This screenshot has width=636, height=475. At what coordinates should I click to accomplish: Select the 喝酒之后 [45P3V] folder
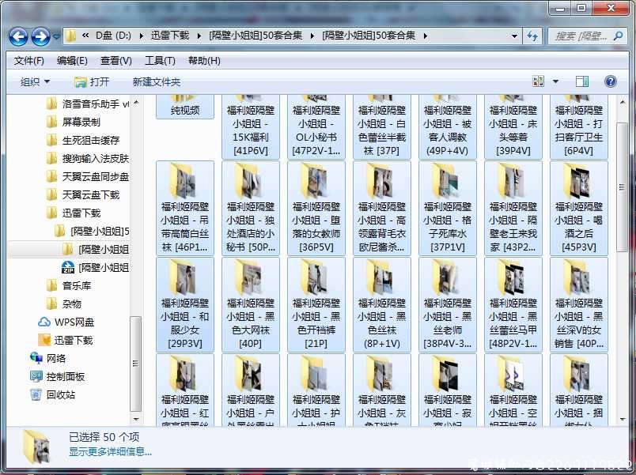point(579,209)
